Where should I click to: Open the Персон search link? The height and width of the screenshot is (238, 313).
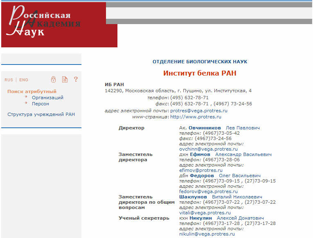pyautogui.click(x=41, y=104)
